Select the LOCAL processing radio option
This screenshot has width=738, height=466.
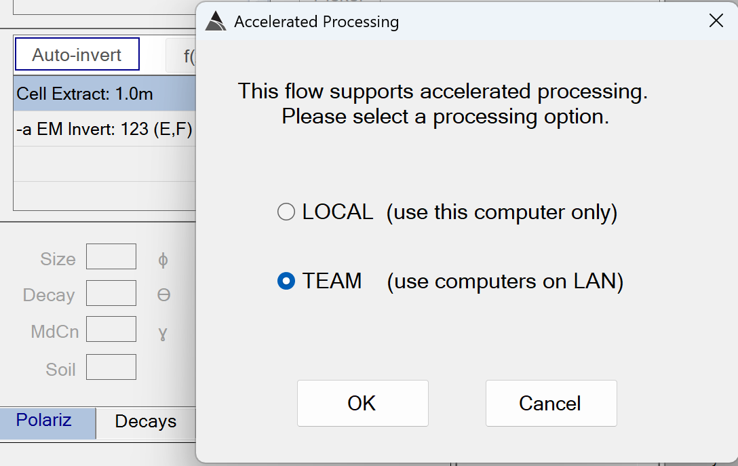286,212
